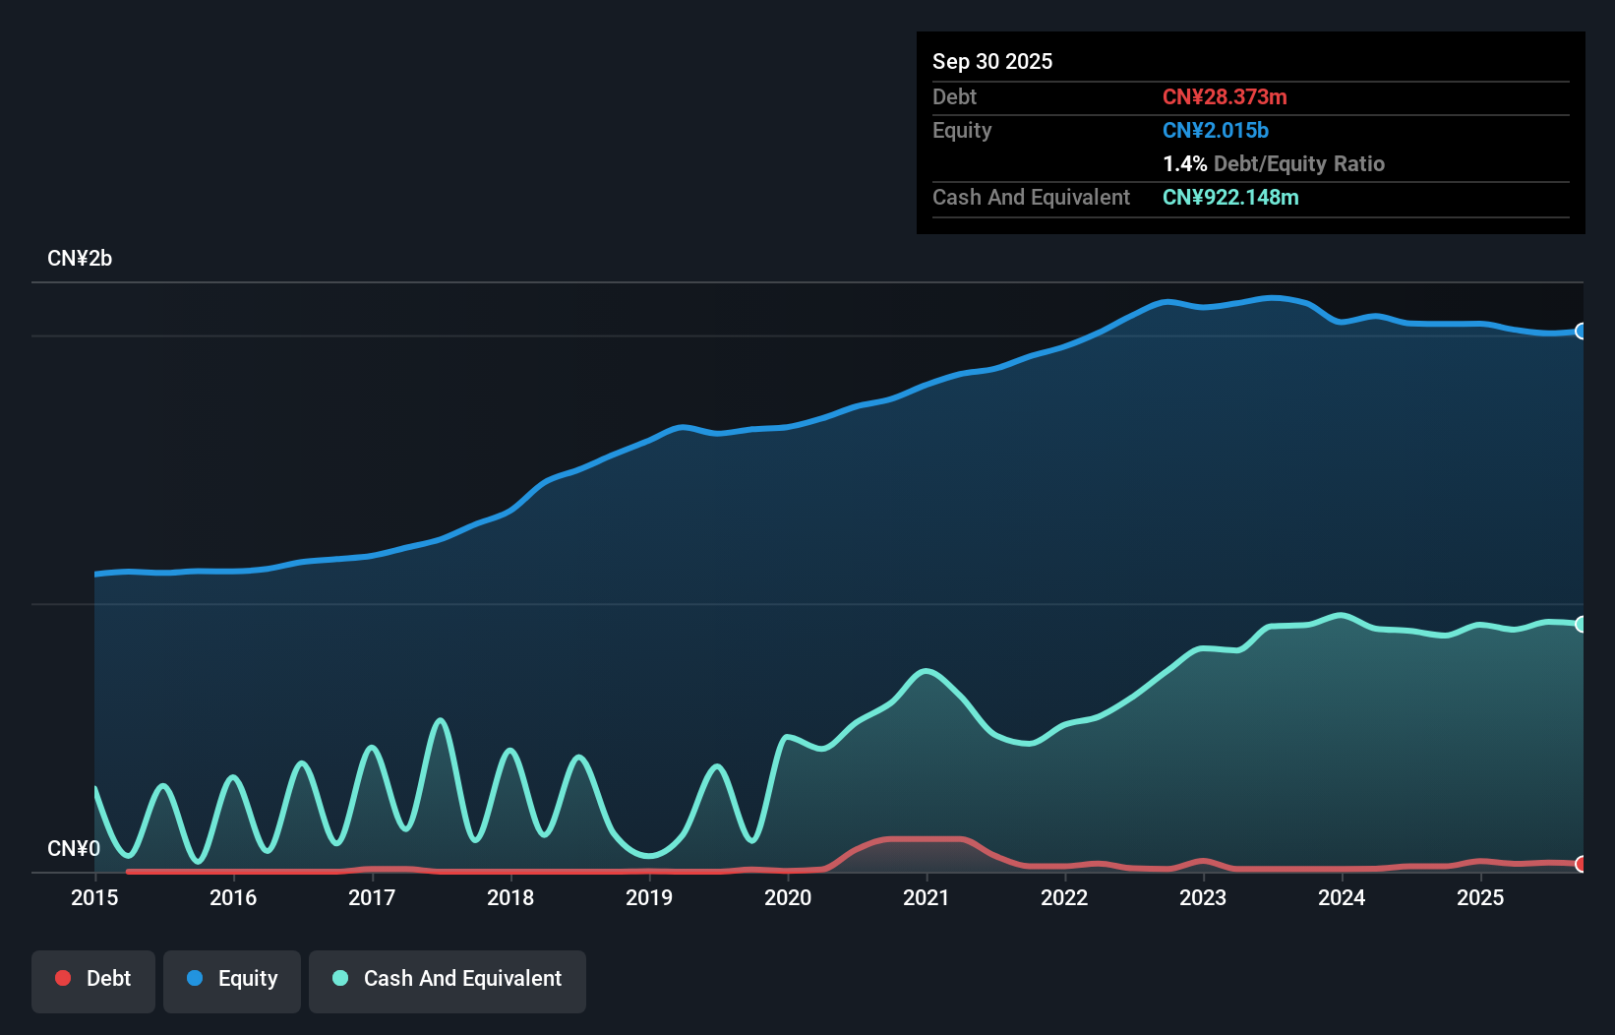Toggle the Debt series visibility
1615x1035 pixels.
[93, 981]
